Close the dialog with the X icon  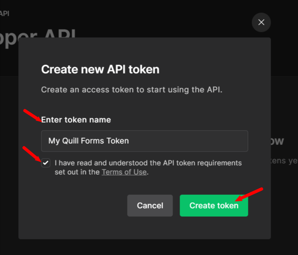pos(261,22)
